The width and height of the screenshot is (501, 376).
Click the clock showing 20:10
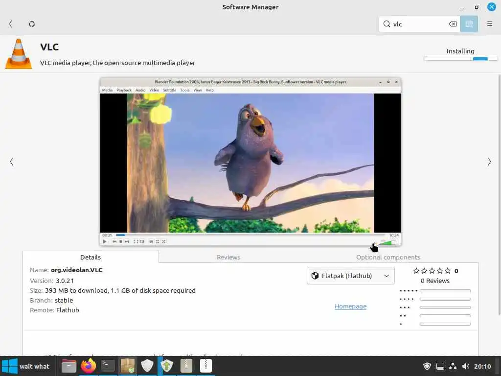click(x=482, y=366)
